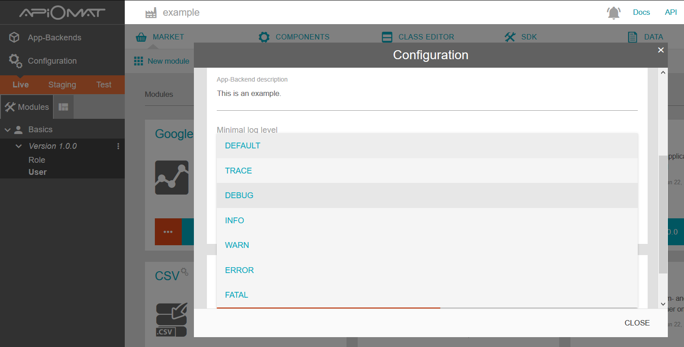The image size is (684, 347).
Task: Click the factory icon beside example
Action: coord(151,13)
